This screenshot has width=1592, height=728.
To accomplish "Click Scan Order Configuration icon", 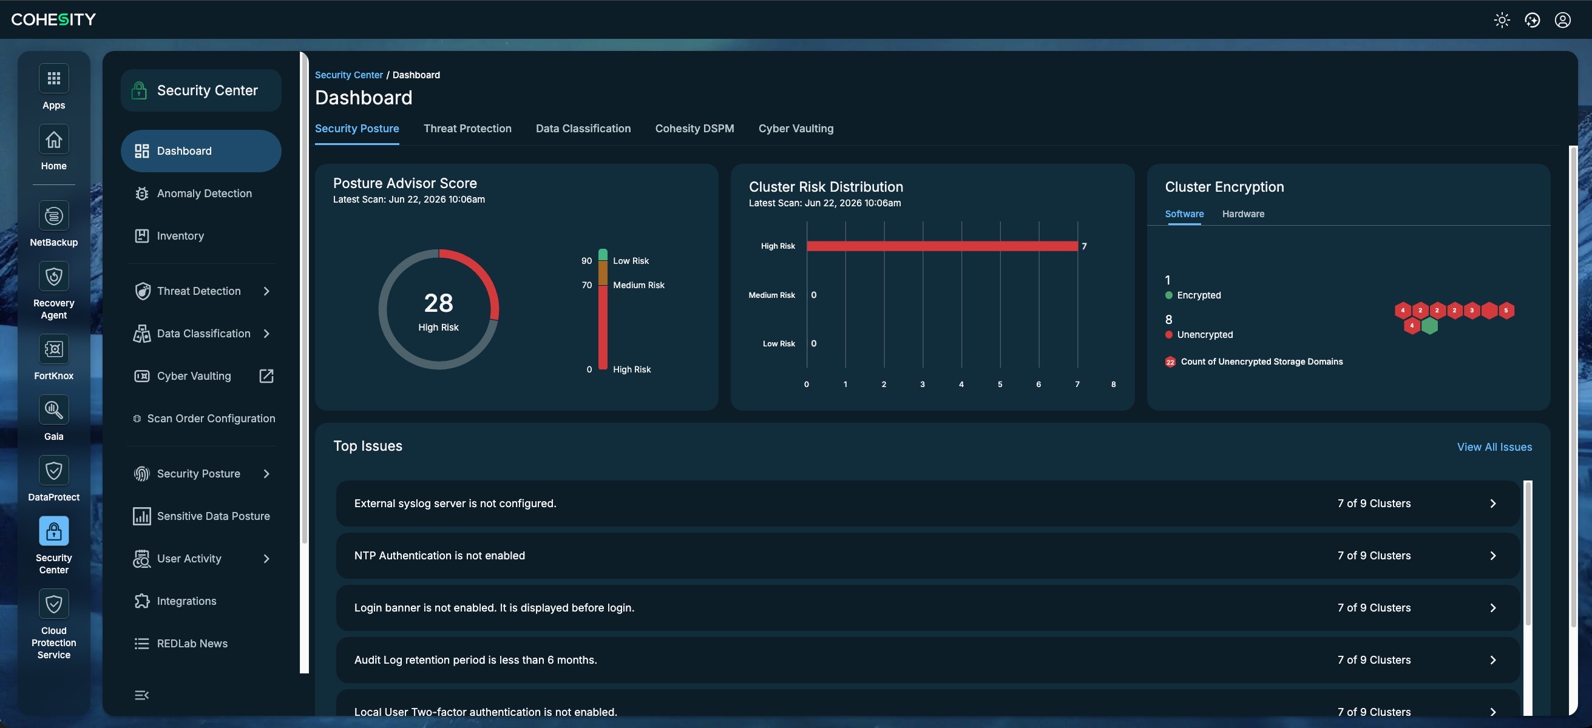I will pos(137,419).
